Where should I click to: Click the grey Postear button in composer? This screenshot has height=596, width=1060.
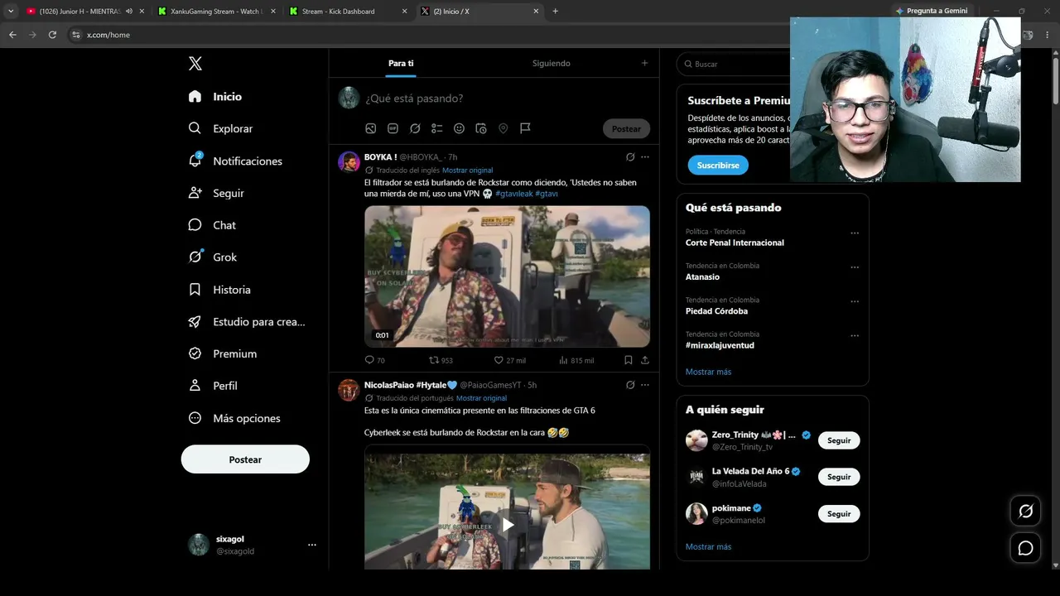click(626, 128)
